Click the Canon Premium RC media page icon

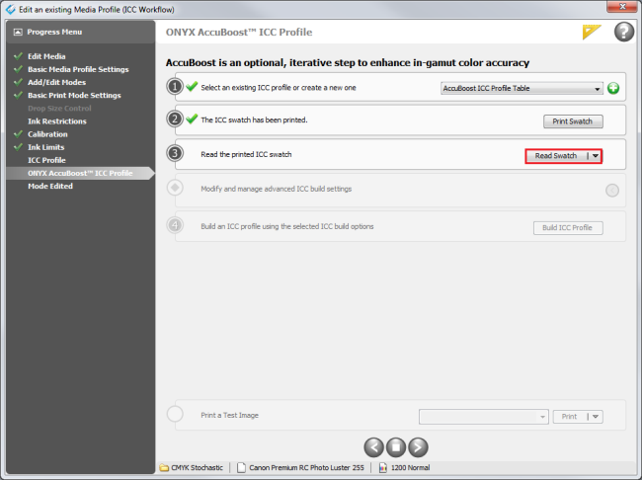click(242, 467)
